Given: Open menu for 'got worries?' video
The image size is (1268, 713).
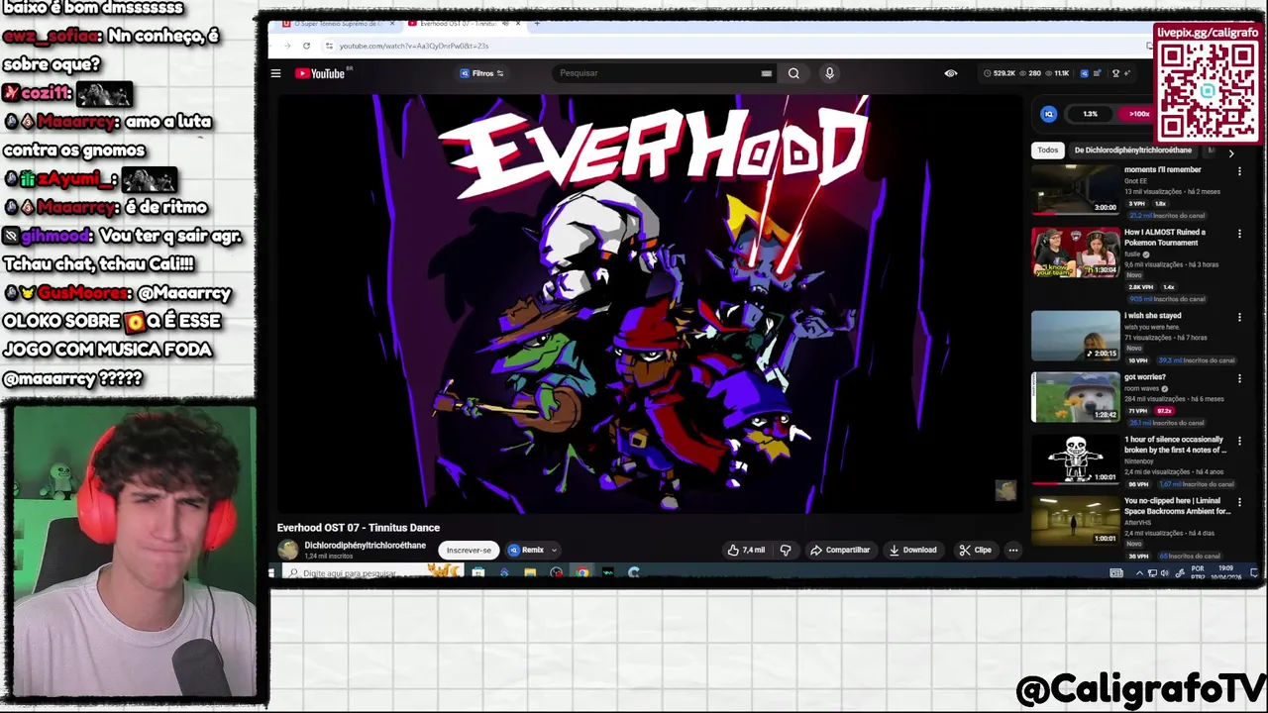Looking at the screenshot, I should (x=1239, y=378).
